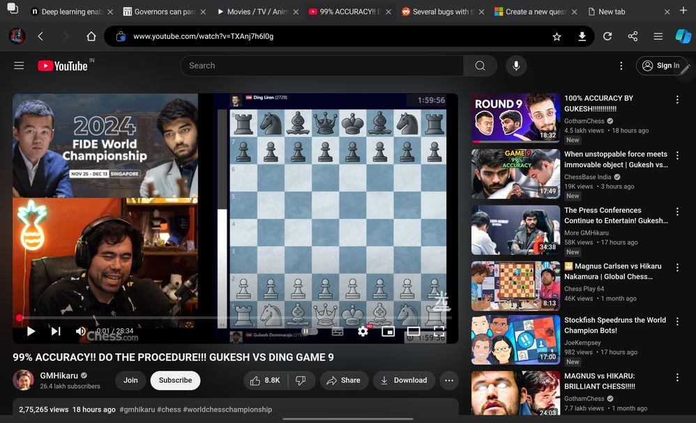696x423 pixels.
Task: Click the #gmhikaru hashtag
Action: click(x=137, y=409)
